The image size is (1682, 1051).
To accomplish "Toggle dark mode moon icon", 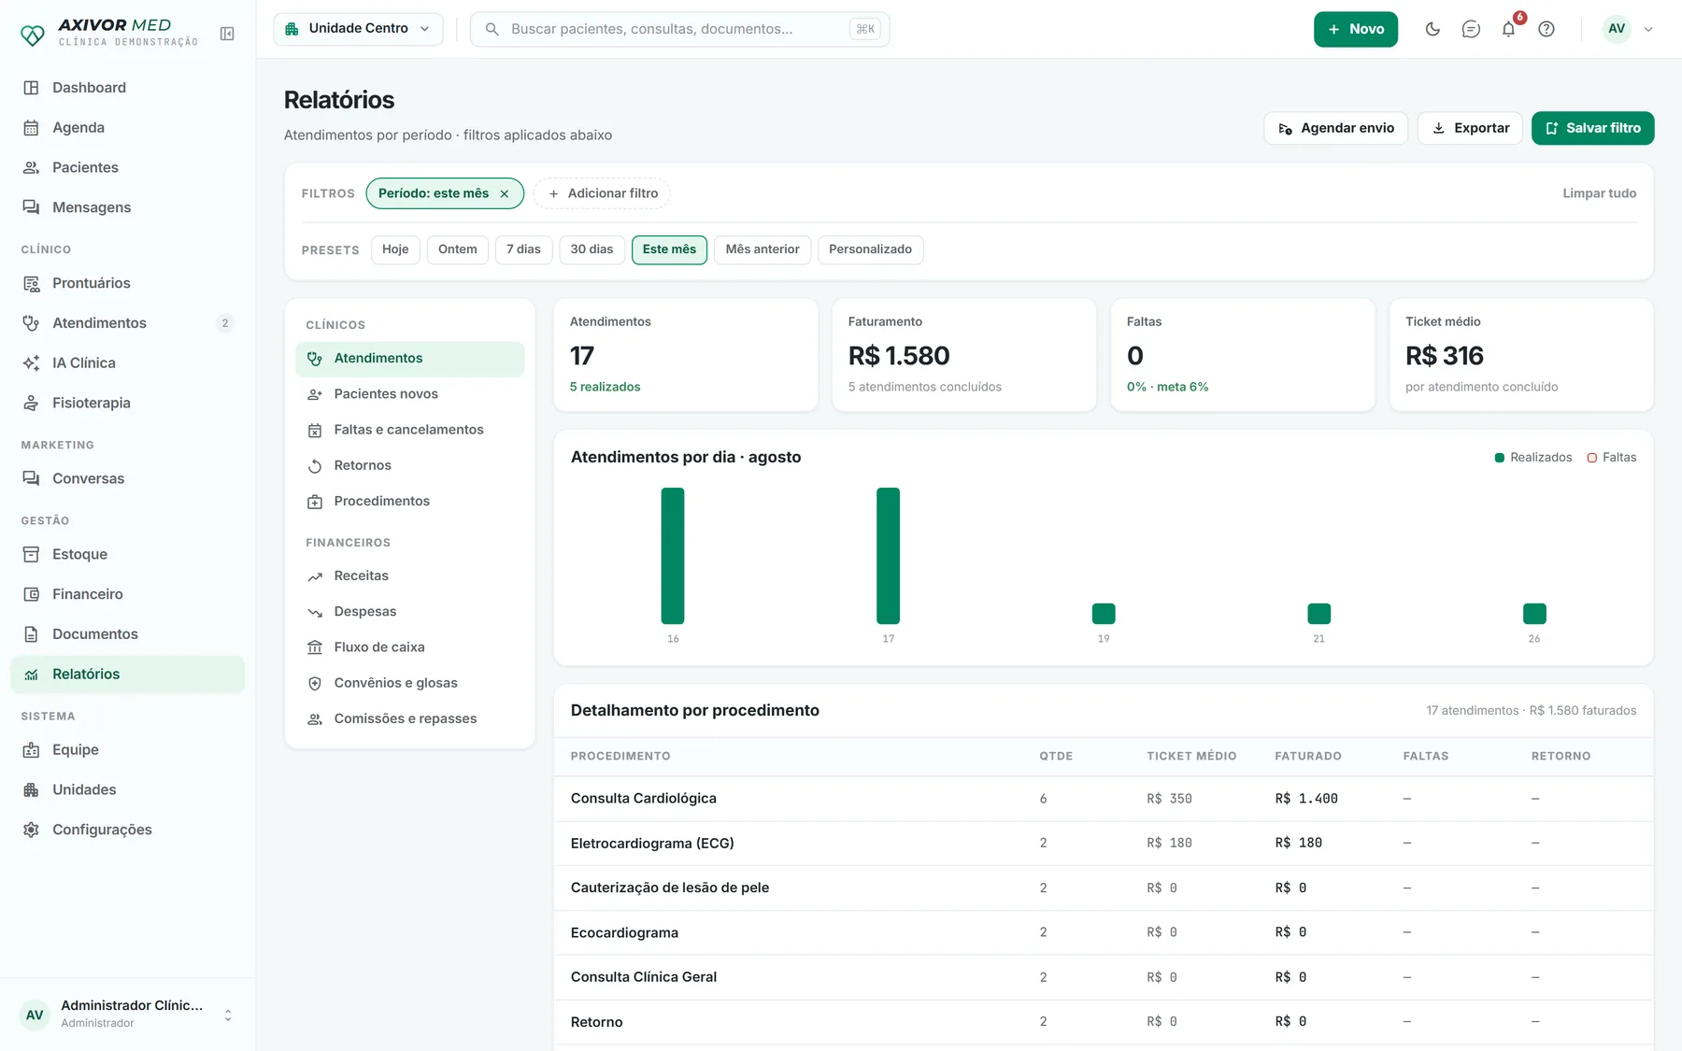I will pyautogui.click(x=1433, y=29).
